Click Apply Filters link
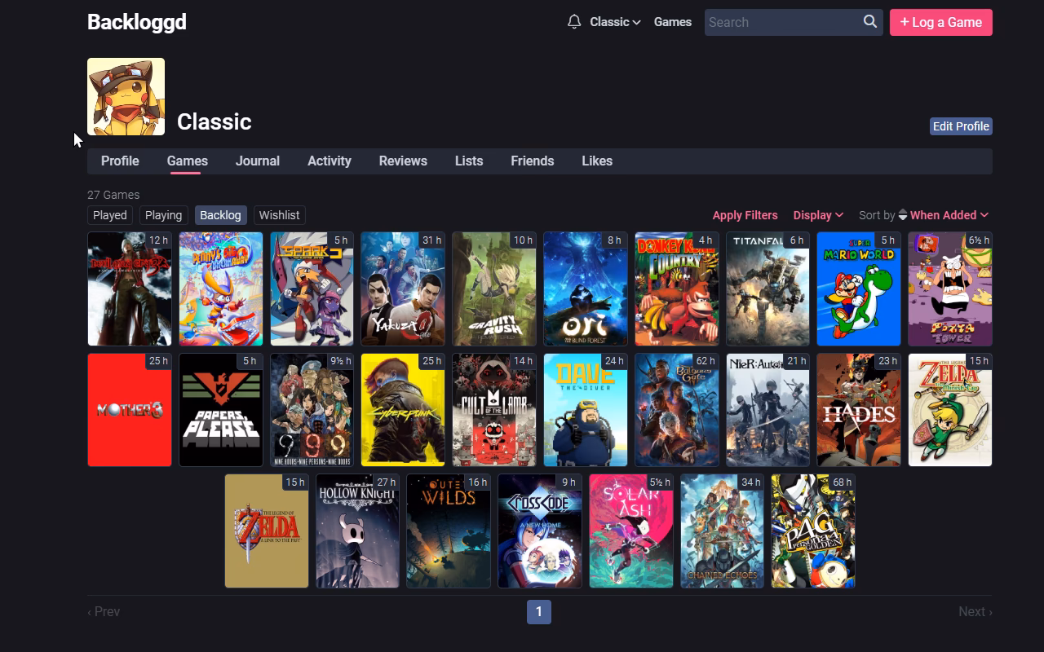The image size is (1044, 652). pos(745,215)
